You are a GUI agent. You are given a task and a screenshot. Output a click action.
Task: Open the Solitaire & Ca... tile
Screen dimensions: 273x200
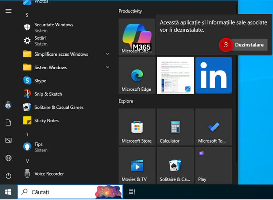tap(175, 165)
